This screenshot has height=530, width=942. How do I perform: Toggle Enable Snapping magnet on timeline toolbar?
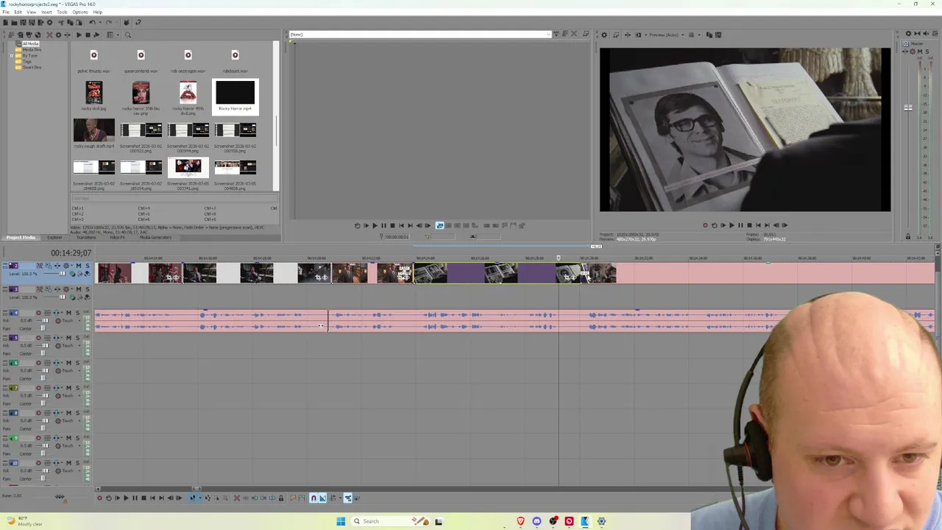click(314, 498)
